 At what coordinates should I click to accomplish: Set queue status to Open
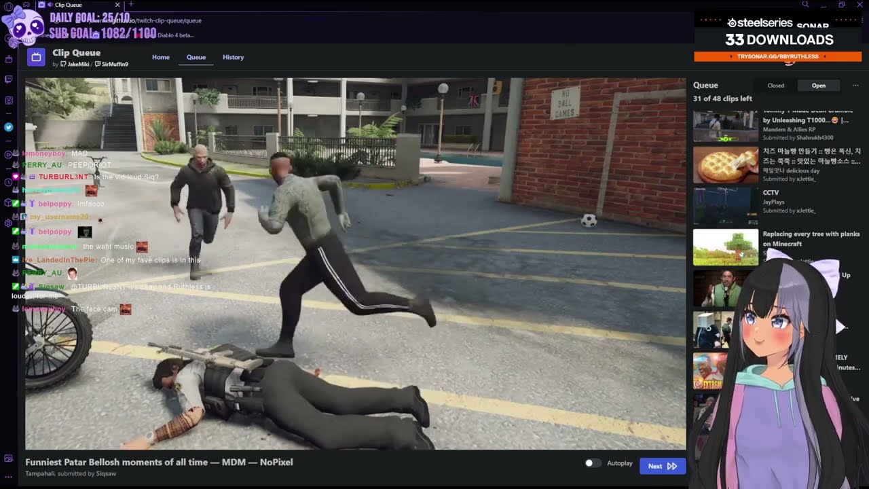819,86
